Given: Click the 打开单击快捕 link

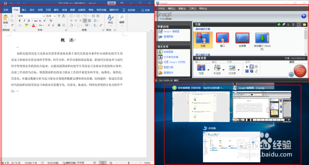Looking at the screenshot, I should click(x=171, y=57).
